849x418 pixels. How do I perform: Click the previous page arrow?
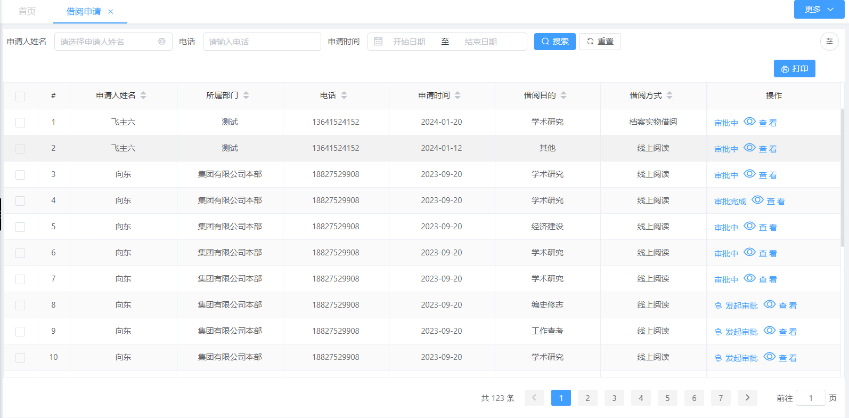pyautogui.click(x=534, y=398)
